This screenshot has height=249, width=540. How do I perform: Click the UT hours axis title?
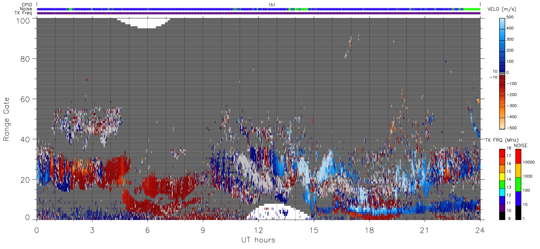point(258,240)
